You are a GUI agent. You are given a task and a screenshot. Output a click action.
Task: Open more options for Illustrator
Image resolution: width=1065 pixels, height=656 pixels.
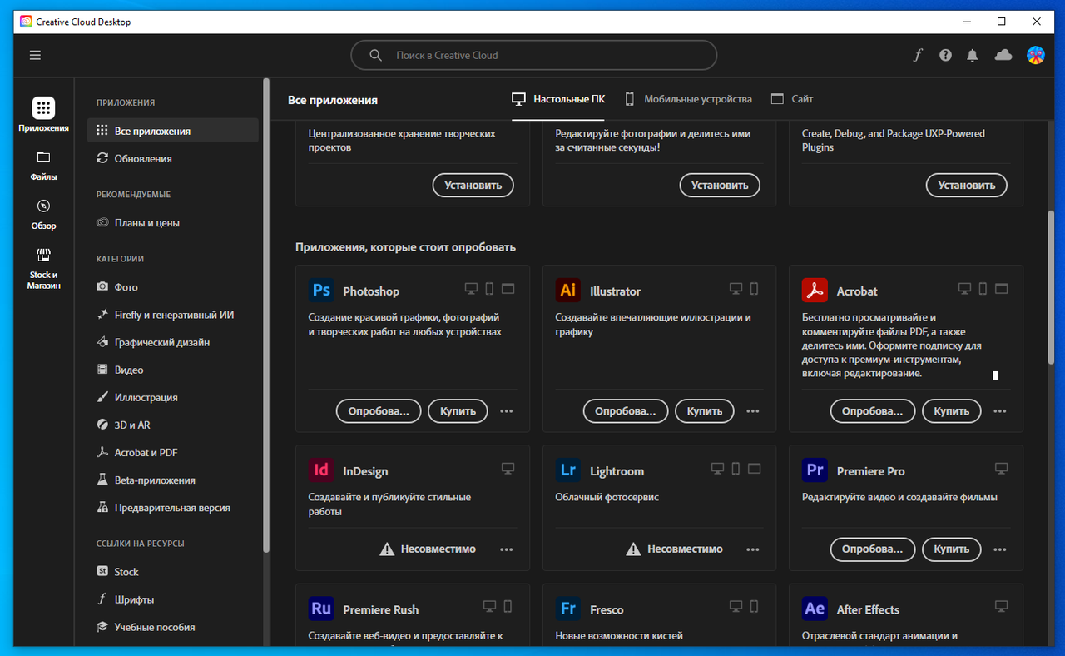(753, 411)
